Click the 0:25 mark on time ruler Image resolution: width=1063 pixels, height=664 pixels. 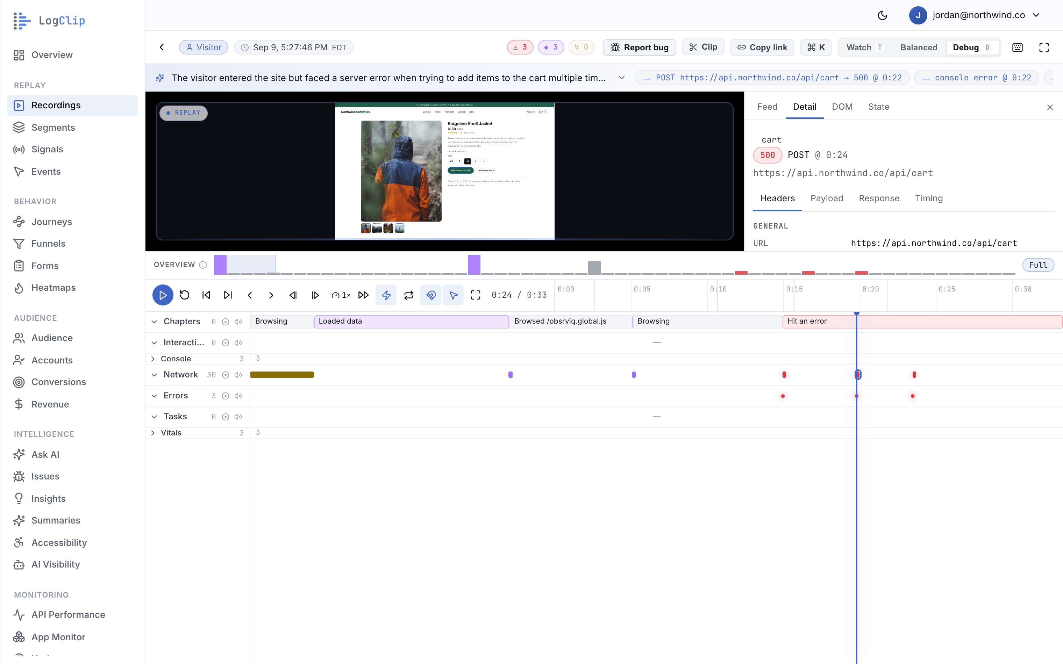coord(947,289)
